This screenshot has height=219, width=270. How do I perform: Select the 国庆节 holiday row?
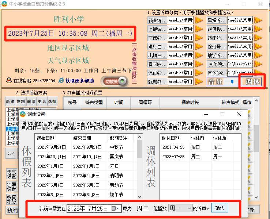86,157
